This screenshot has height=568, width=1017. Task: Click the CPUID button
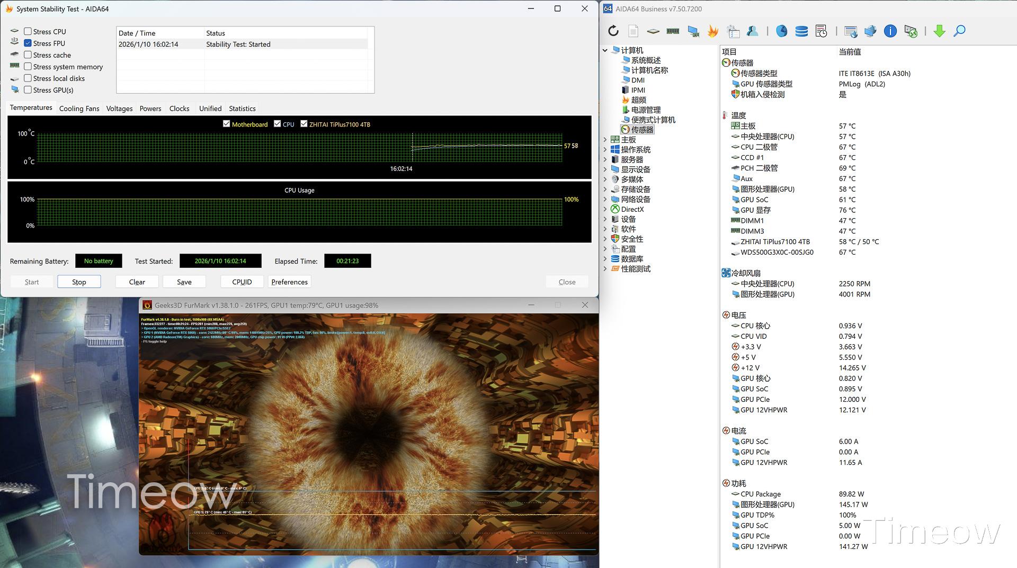tap(242, 282)
